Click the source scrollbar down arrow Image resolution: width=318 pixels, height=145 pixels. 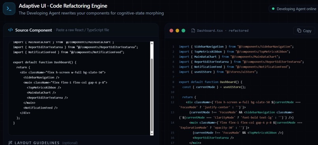[x=152, y=134]
